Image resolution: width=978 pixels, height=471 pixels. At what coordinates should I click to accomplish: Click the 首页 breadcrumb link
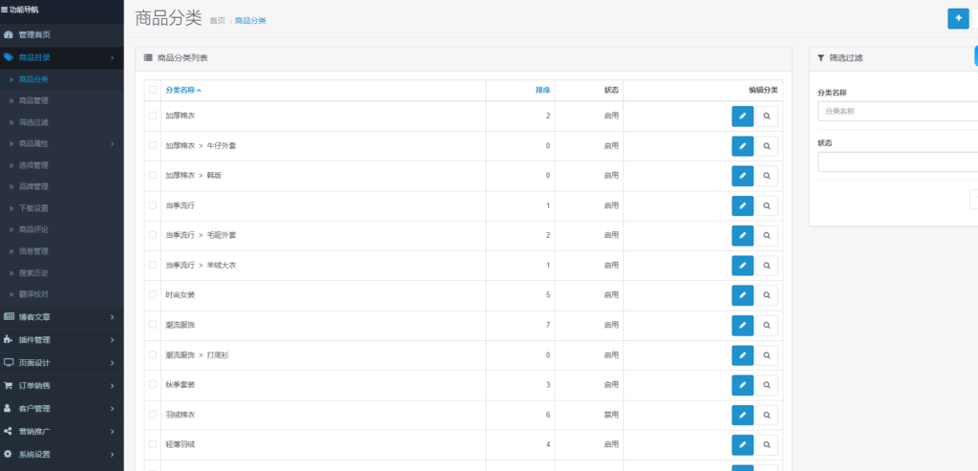pos(218,20)
